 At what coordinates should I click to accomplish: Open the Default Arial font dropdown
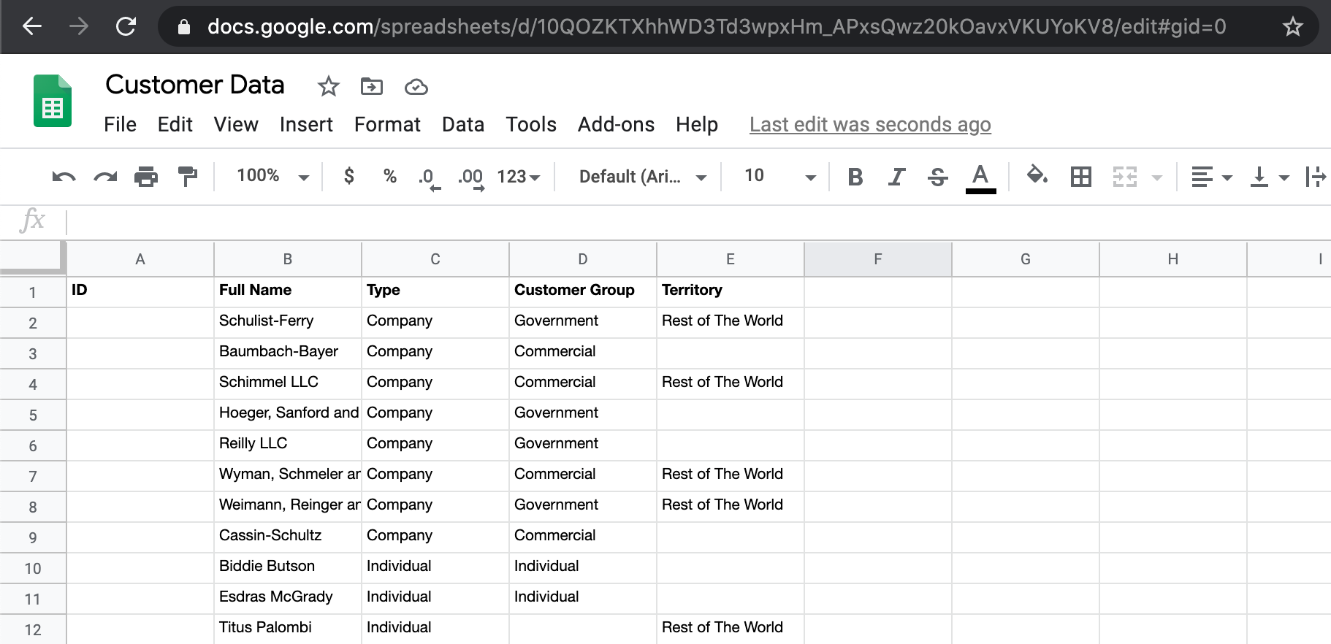pyautogui.click(x=642, y=177)
